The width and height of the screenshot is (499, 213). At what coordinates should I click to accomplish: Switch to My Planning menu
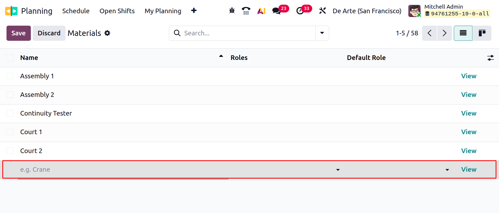(x=163, y=11)
